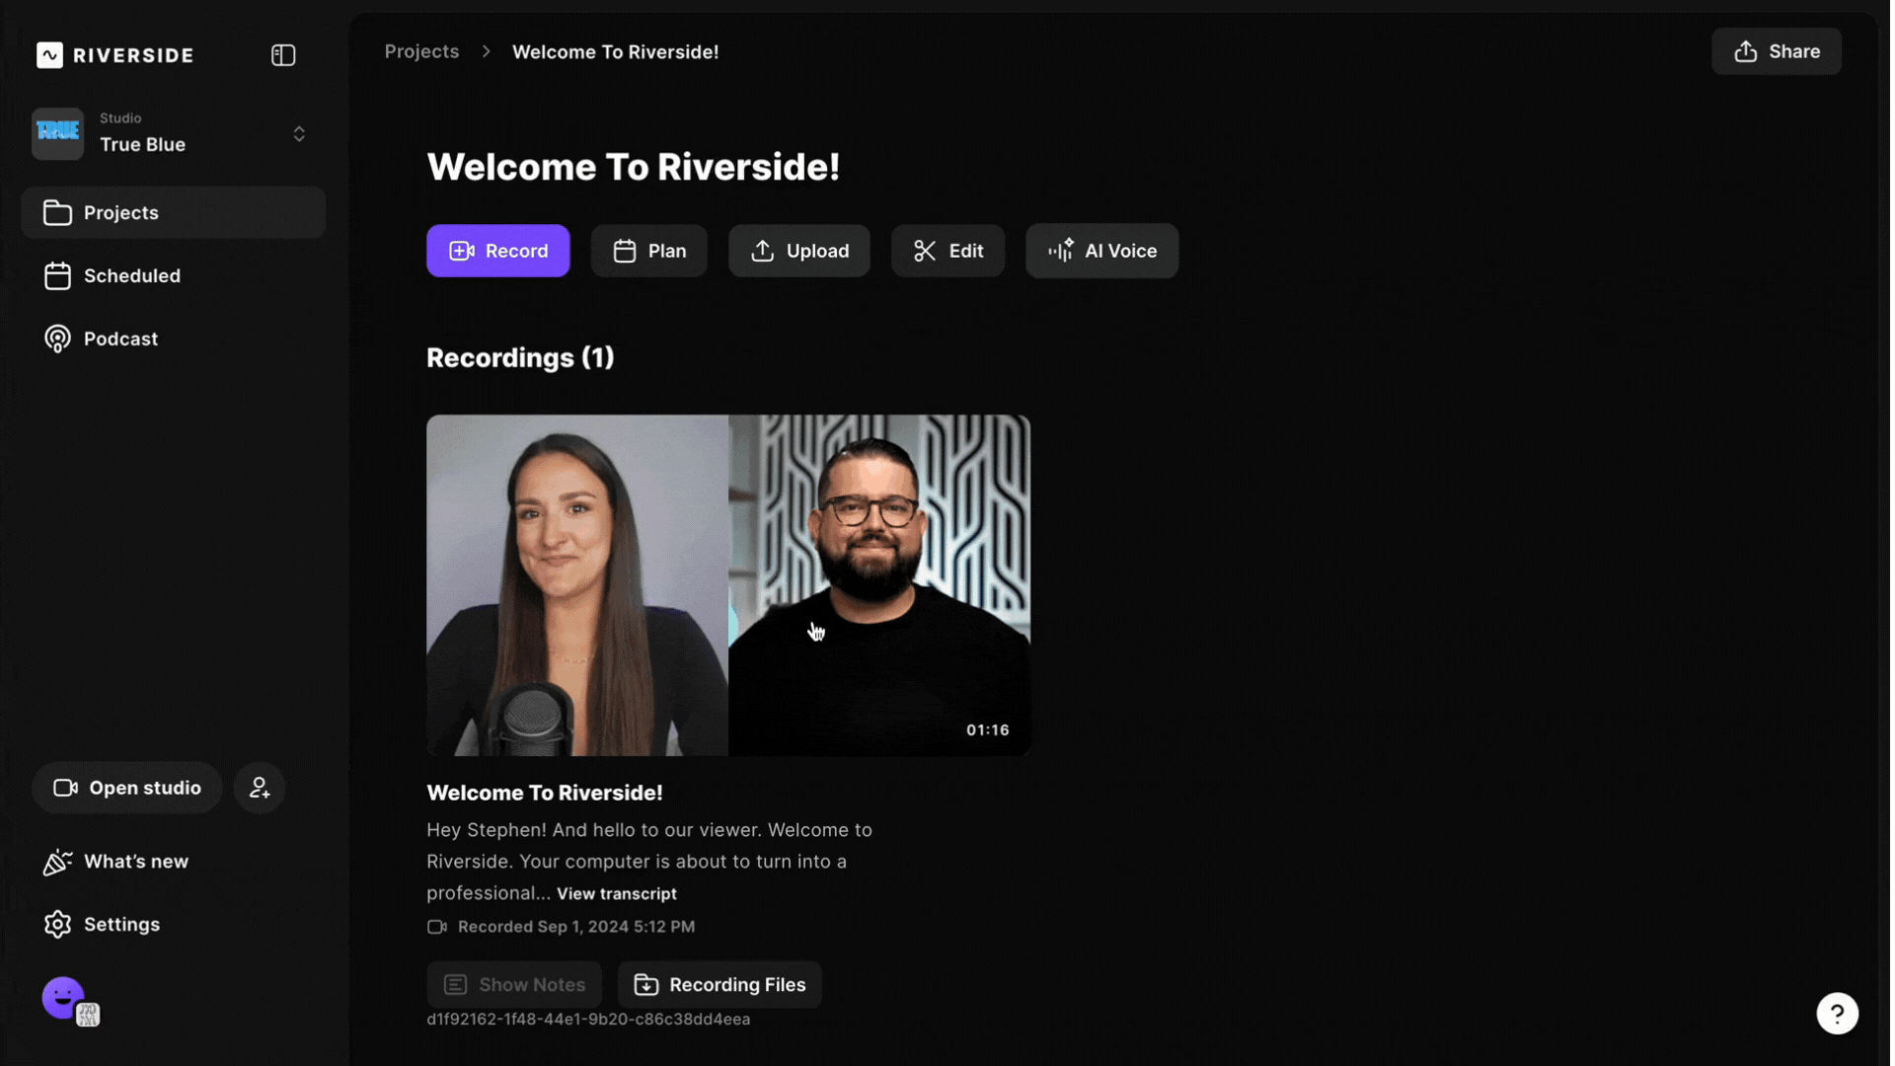
Task: Open the recording video thumbnail
Action: 728,585
